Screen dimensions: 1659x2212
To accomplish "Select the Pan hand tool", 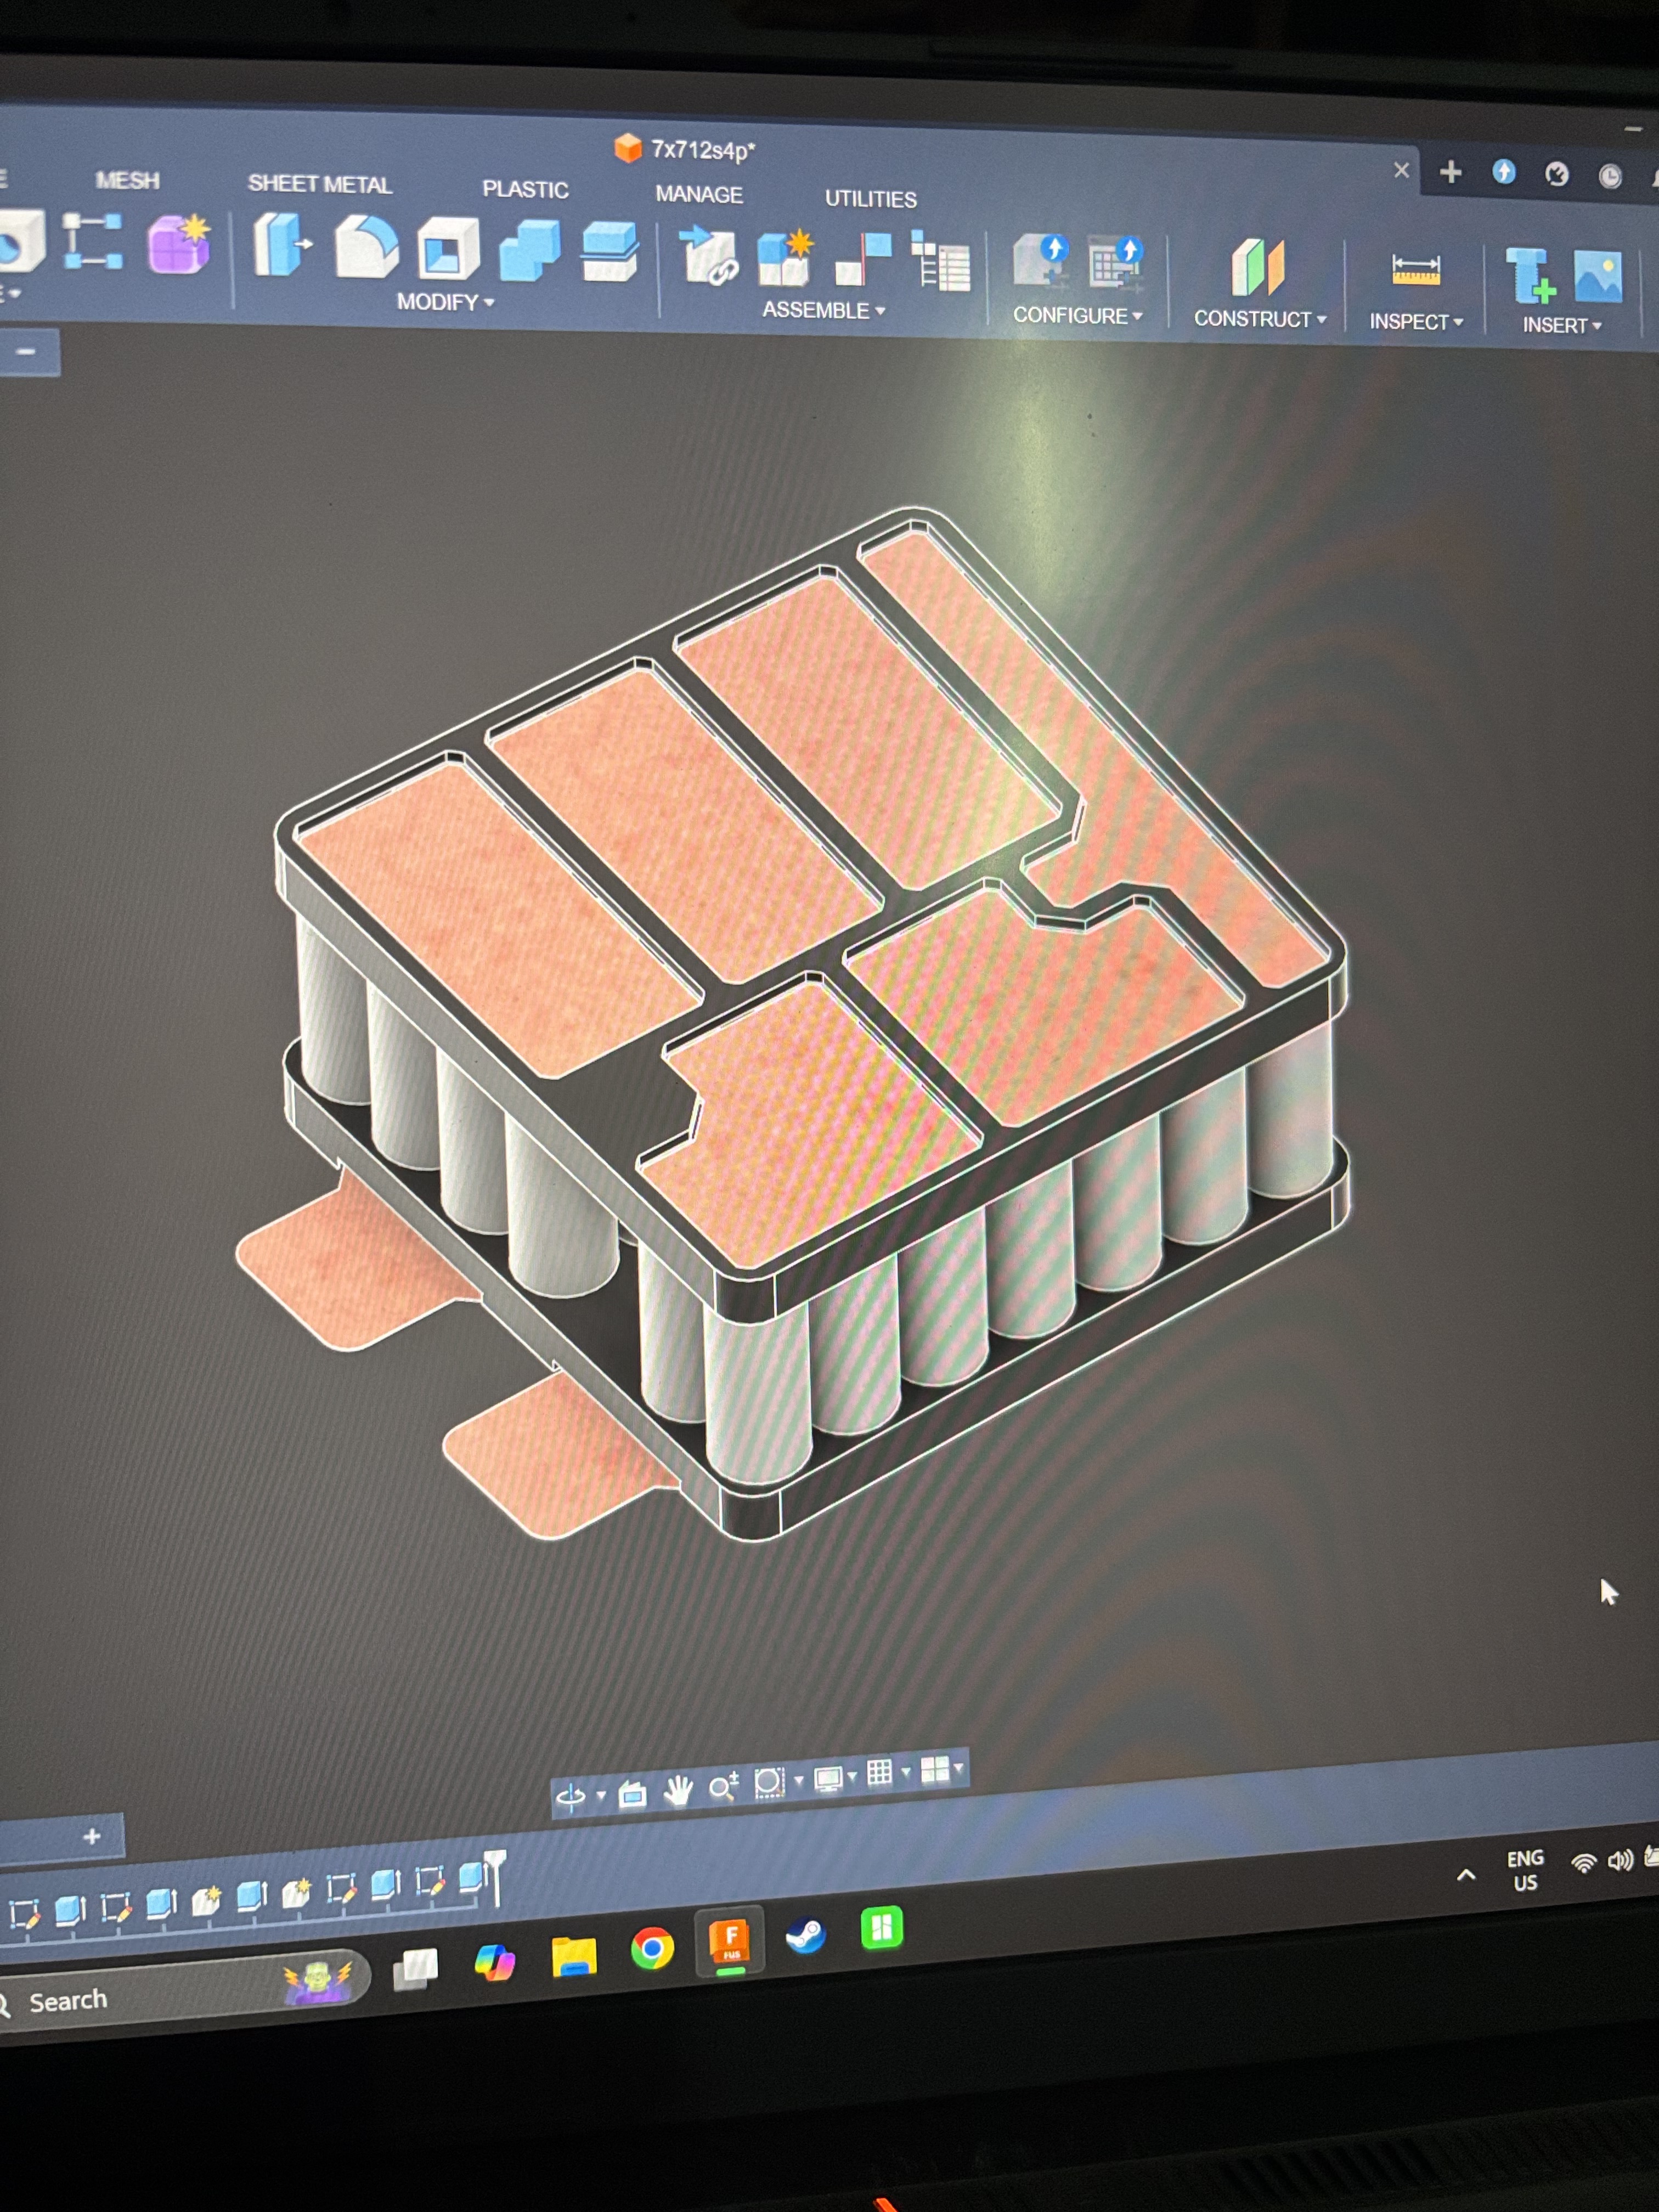I will coord(678,1791).
